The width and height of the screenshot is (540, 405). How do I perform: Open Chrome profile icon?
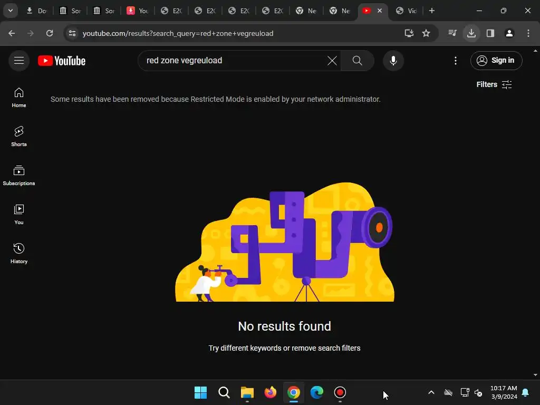pyautogui.click(x=509, y=33)
